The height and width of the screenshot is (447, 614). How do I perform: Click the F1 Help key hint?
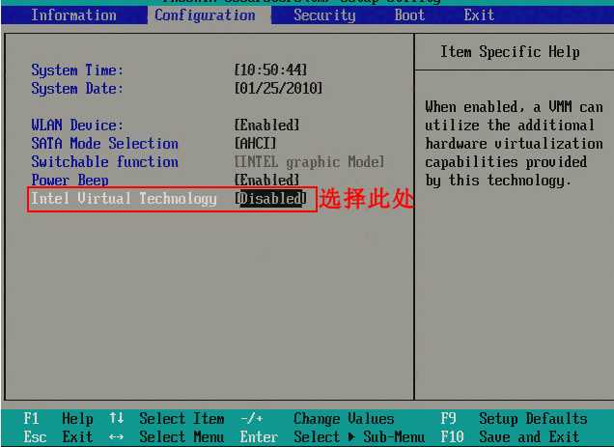pyautogui.click(x=58, y=418)
